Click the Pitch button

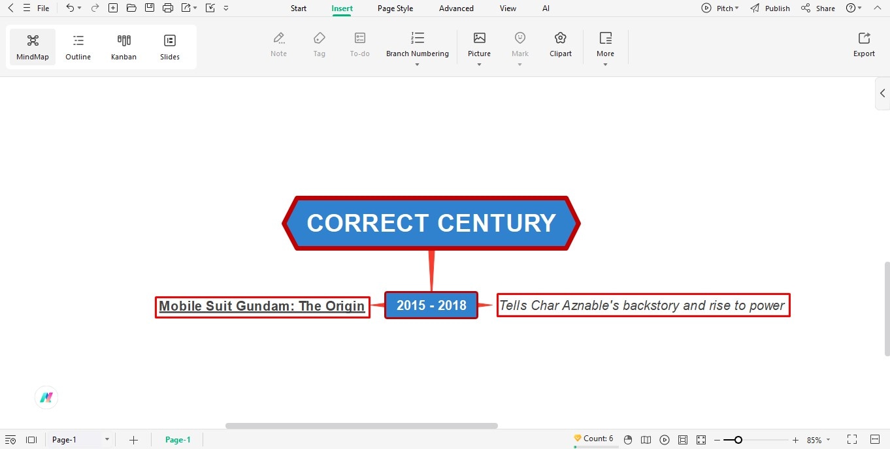720,8
